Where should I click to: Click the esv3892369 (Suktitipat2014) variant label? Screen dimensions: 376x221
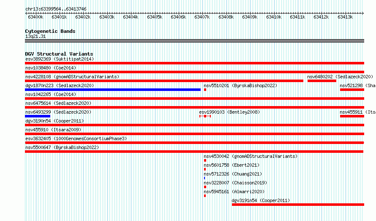click(x=60, y=59)
